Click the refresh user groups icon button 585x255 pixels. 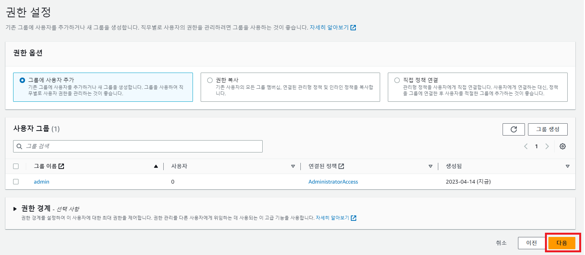click(x=513, y=129)
